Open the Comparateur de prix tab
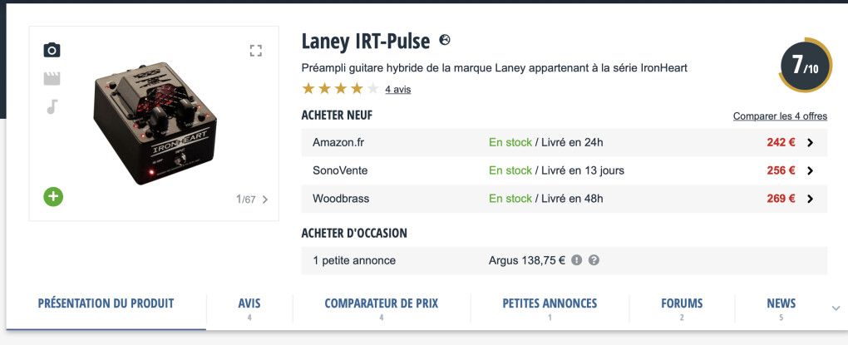 (x=382, y=308)
